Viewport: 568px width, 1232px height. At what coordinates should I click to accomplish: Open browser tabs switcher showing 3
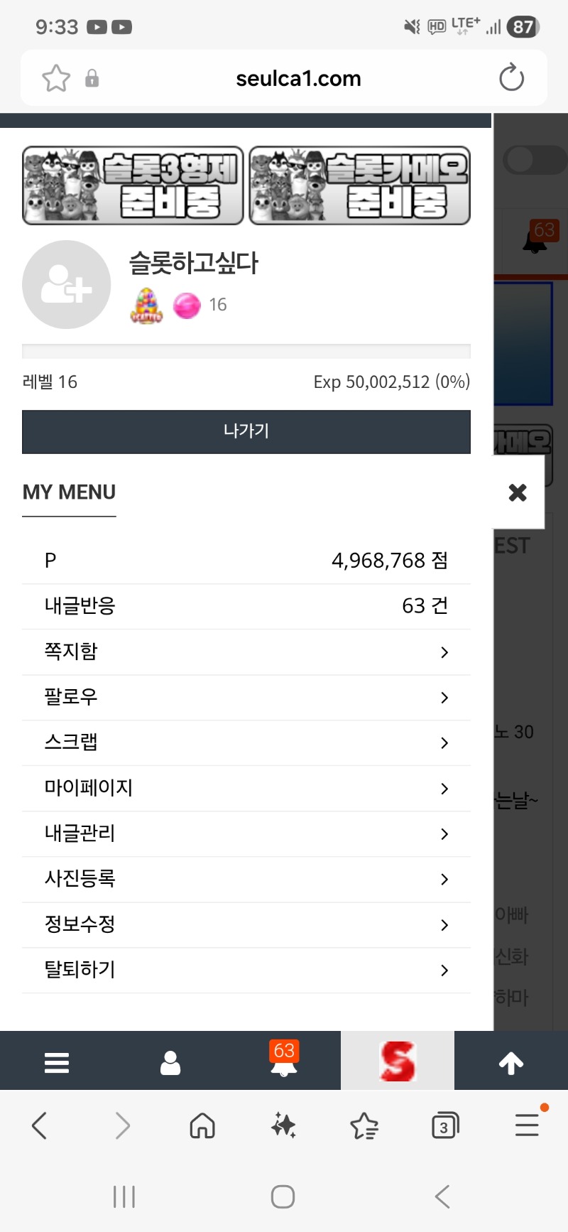coord(444,1125)
